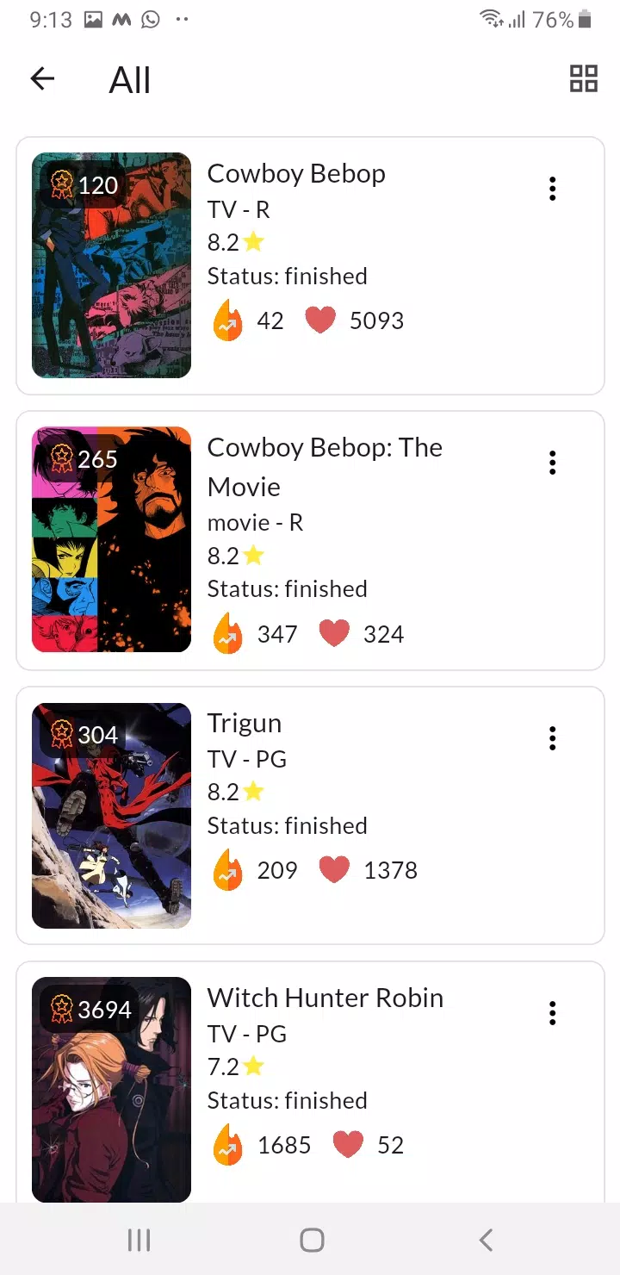Open the Trigun cover artwork
This screenshot has width=620, height=1275.
tap(111, 816)
